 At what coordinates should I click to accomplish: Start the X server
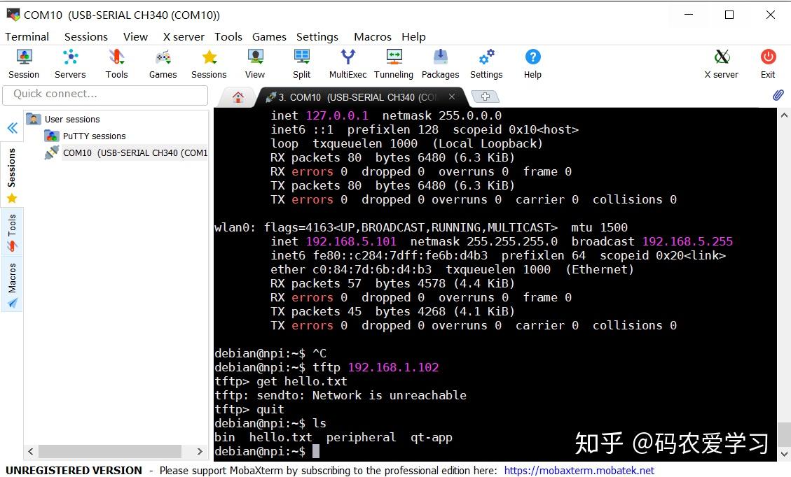(x=721, y=63)
